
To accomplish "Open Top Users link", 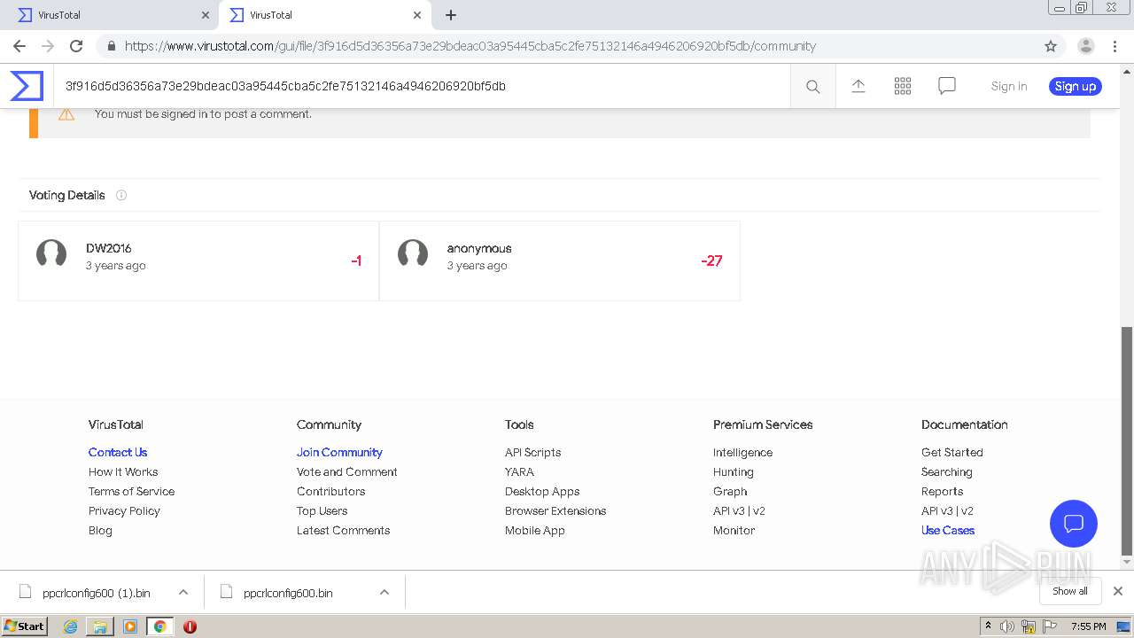I will click(322, 510).
